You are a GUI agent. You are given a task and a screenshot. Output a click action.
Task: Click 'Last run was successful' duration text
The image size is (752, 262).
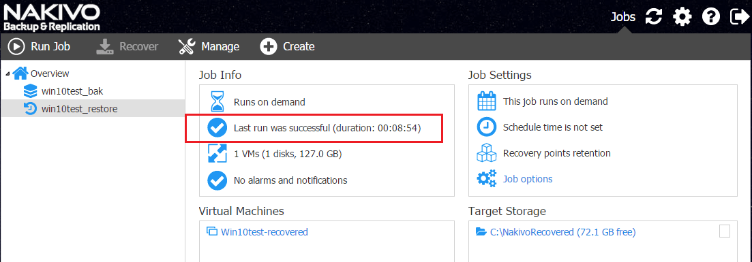pyautogui.click(x=327, y=128)
